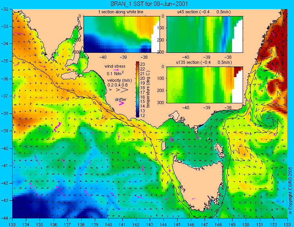Click the "0.1 N/m²" wind stress scale value
Screen dimensions: 294x227
click(x=115, y=73)
